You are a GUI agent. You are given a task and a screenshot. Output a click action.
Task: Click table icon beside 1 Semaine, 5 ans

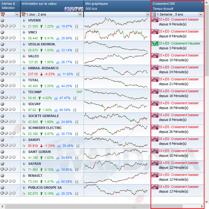pyautogui.click(x=154, y=14)
